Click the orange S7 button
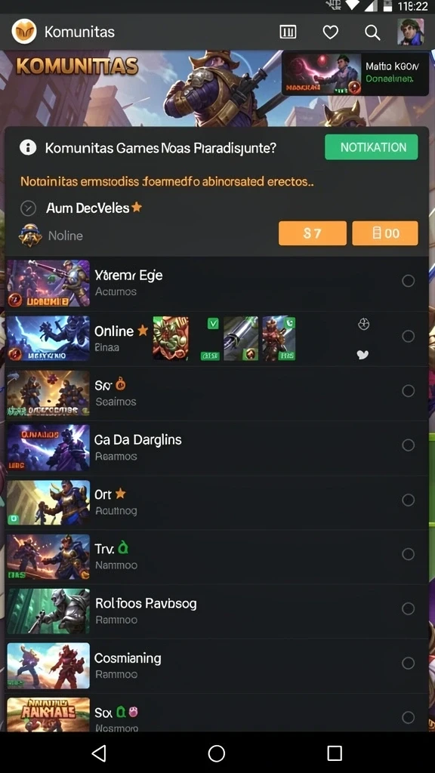 pos(313,233)
